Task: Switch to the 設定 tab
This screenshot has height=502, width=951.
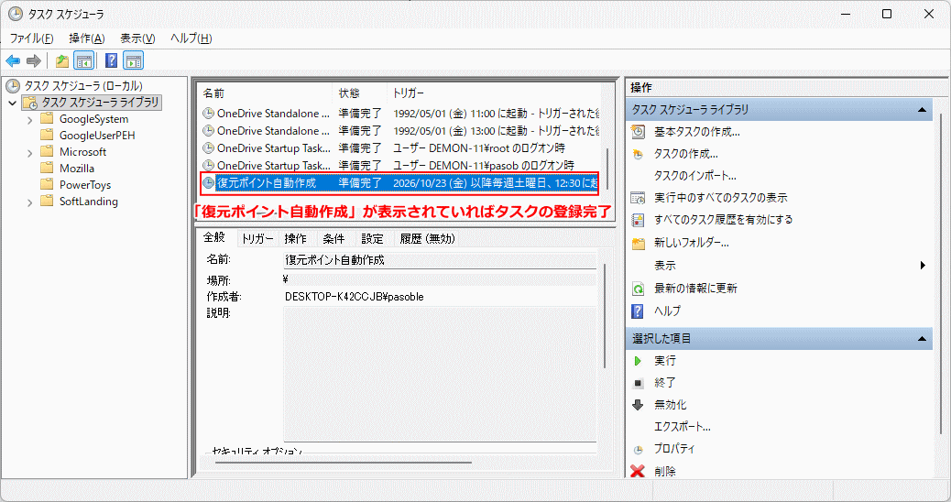Action: pos(372,239)
